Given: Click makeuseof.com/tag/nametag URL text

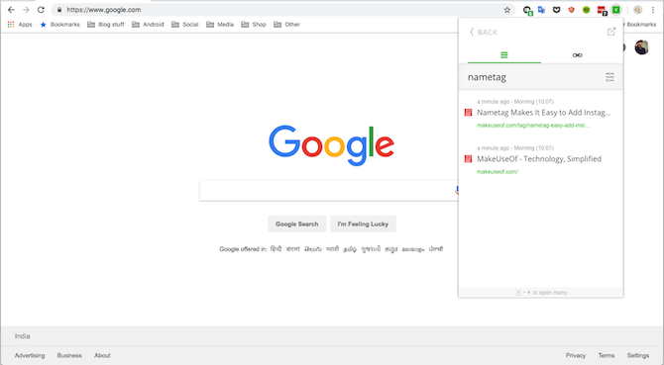Looking at the screenshot, I should click(x=533, y=126).
